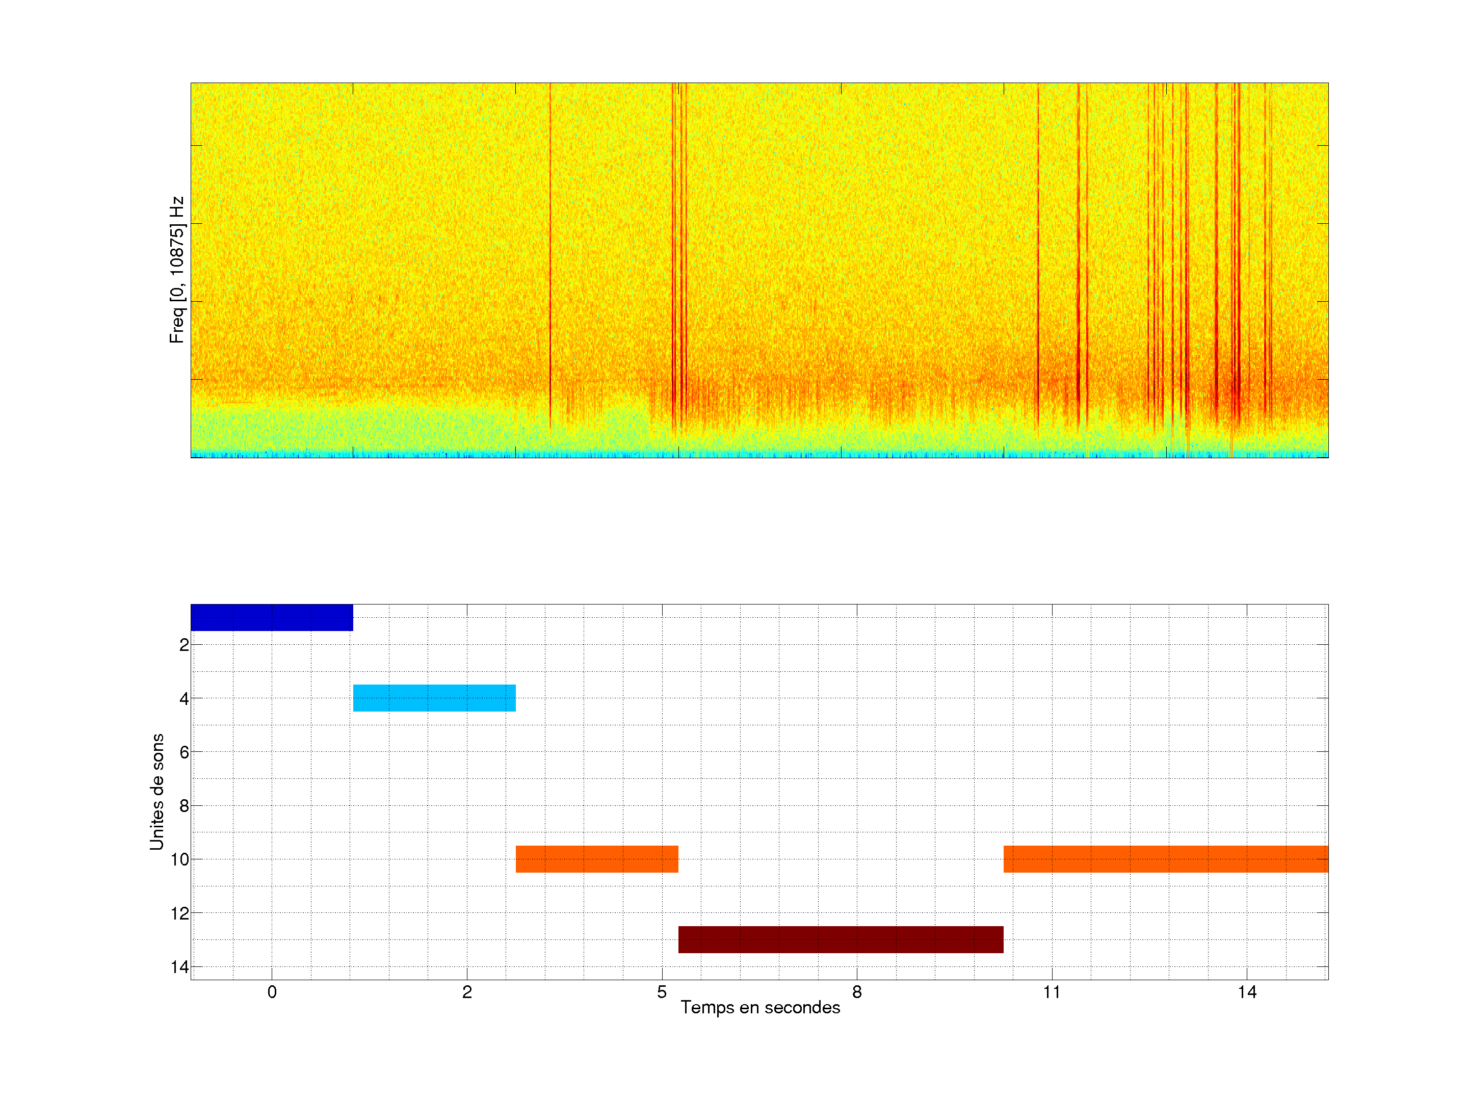1468x1101 pixels.
Task: Select y-axis tick label 8
Action: (184, 806)
